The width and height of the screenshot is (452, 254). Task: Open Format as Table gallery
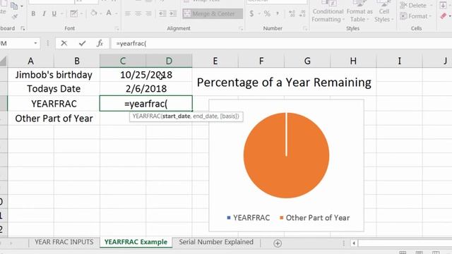coord(359,11)
